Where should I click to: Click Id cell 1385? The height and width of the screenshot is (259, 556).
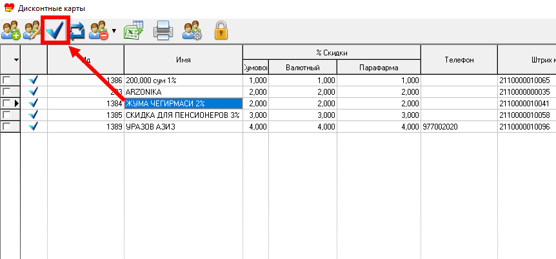(x=86, y=115)
